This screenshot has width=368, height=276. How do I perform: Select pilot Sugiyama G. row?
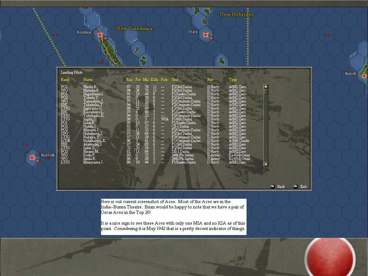pos(153,108)
